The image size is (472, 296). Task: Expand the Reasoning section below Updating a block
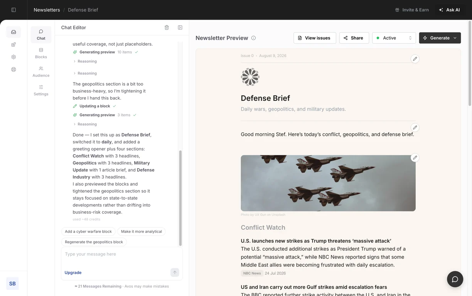pos(85,124)
